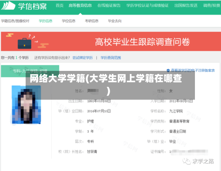
Task: Click the shield icon beside 电子注册备案表
Action: click(168, 70)
